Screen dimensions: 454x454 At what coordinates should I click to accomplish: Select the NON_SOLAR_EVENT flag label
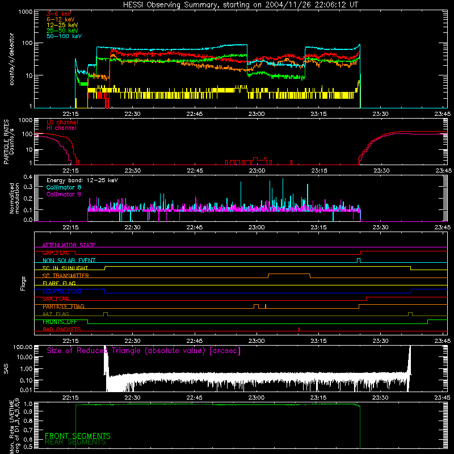(x=69, y=260)
